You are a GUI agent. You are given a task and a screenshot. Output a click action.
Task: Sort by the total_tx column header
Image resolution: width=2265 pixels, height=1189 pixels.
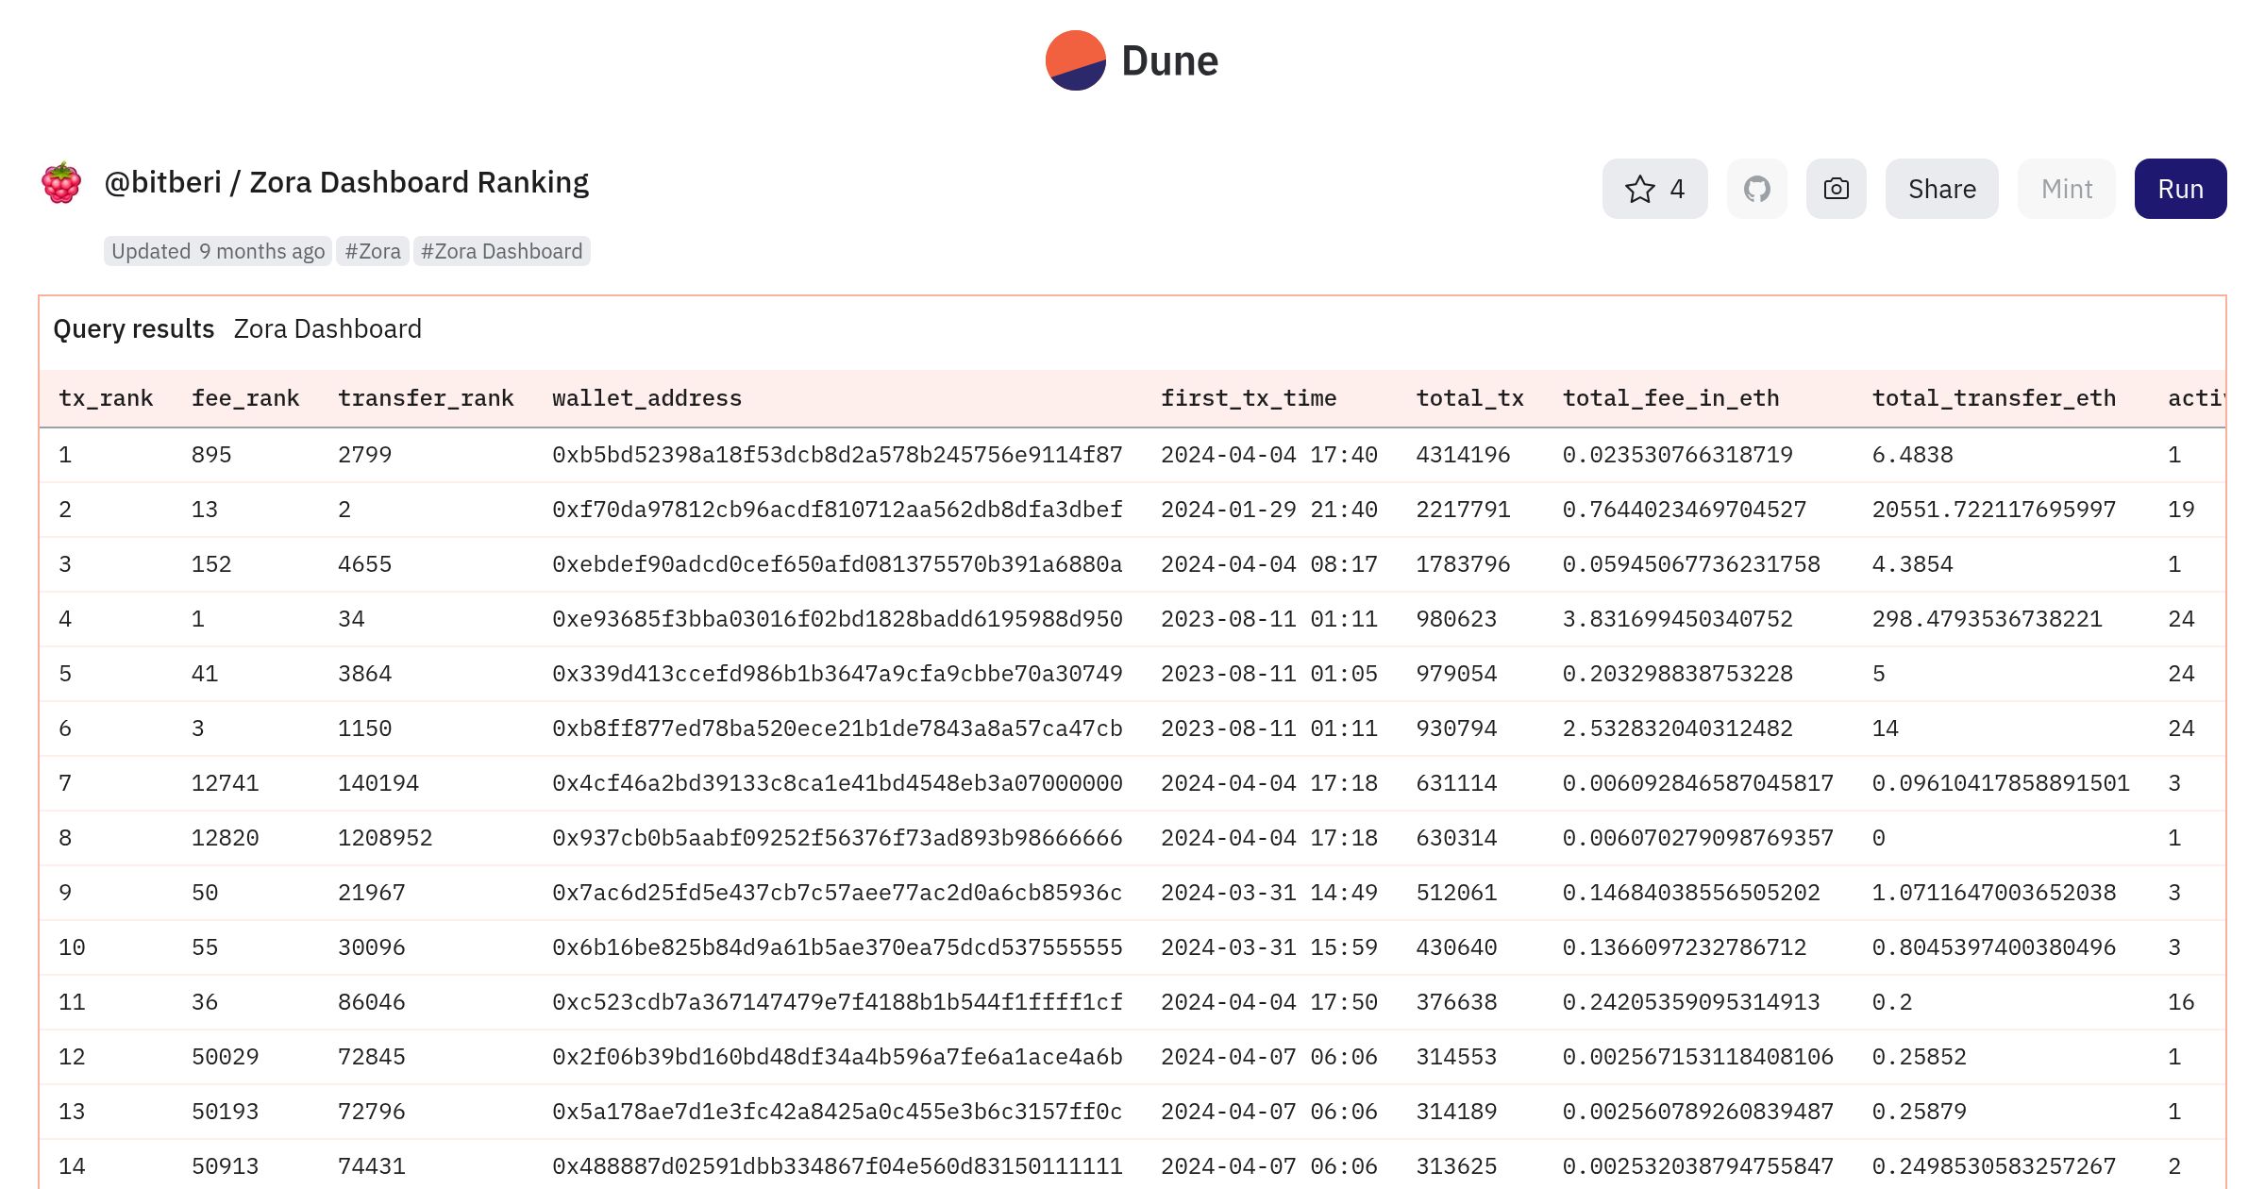(1470, 398)
